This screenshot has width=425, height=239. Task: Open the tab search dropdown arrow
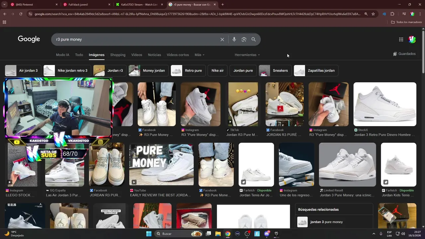pos(5,5)
